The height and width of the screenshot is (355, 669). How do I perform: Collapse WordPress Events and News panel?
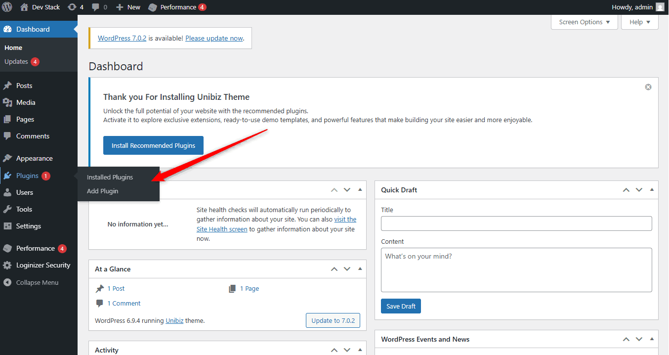click(652, 339)
